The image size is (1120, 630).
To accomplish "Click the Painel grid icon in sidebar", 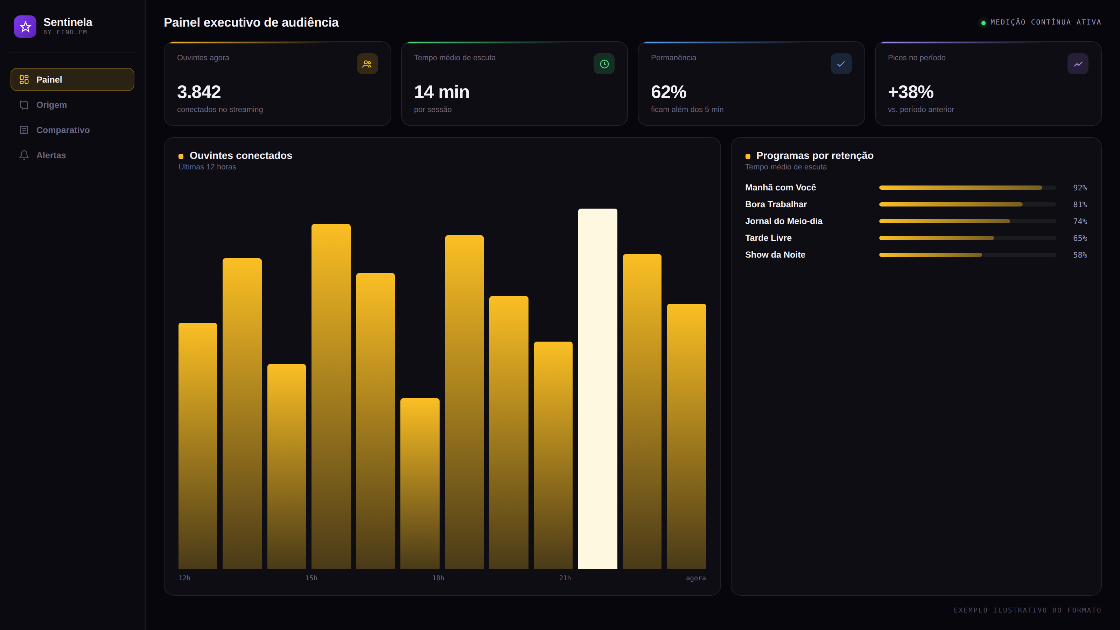I will tap(24, 79).
